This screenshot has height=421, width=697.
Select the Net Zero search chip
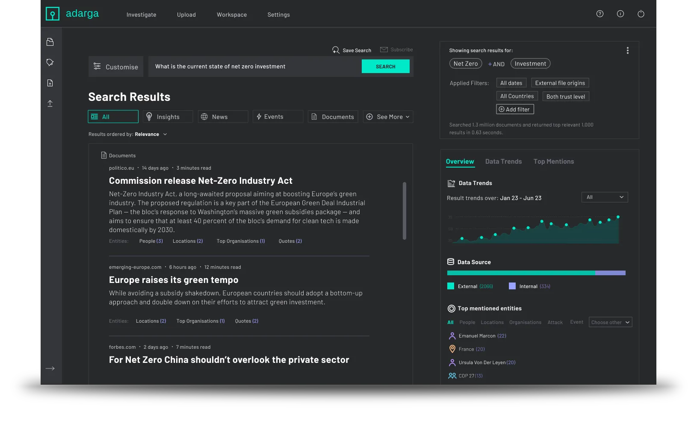point(466,64)
